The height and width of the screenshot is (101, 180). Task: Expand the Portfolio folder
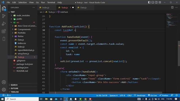(13, 33)
